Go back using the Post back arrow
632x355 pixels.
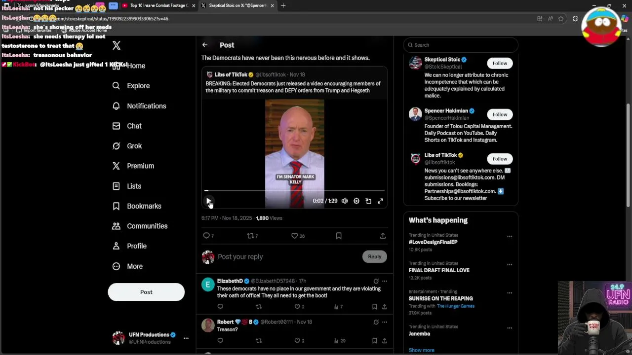click(205, 45)
